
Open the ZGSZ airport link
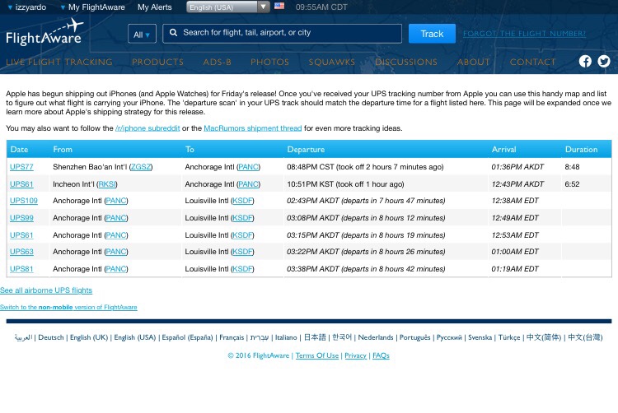pyautogui.click(x=141, y=167)
